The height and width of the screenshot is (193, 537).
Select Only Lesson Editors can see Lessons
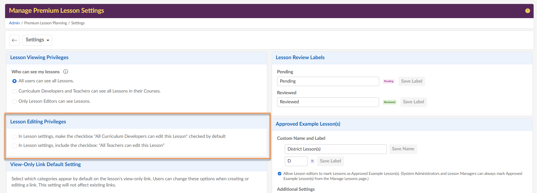point(14,101)
